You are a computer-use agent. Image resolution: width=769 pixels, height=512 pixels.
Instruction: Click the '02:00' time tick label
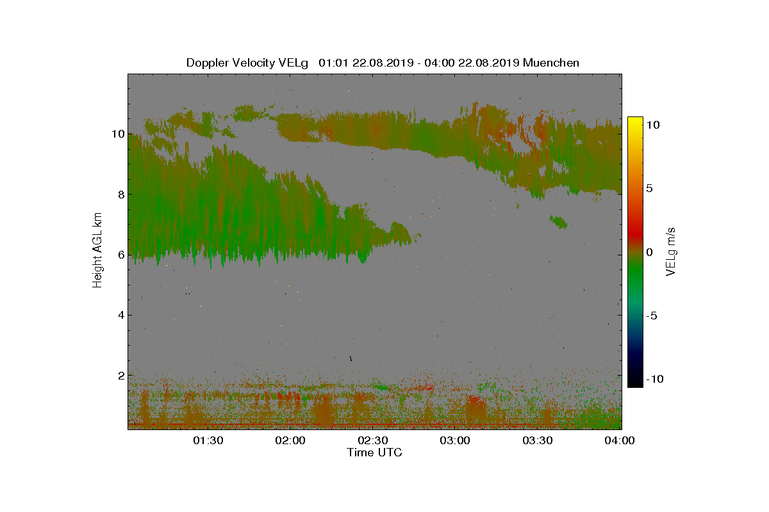pyautogui.click(x=292, y=441)
